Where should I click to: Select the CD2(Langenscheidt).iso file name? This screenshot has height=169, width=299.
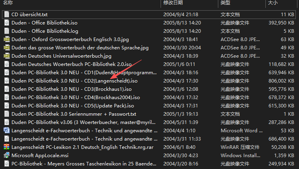click(74, 81)
